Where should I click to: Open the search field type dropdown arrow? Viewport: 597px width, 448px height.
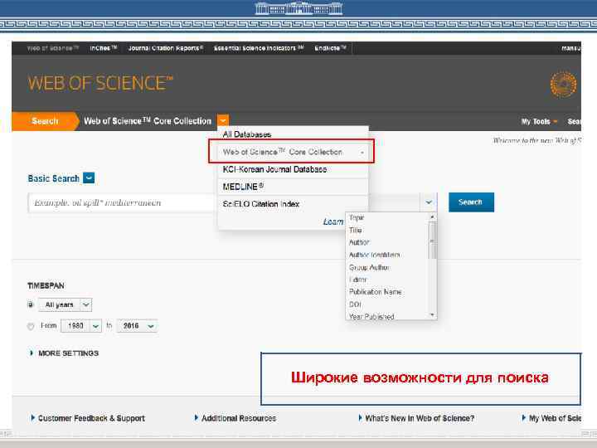429,202
